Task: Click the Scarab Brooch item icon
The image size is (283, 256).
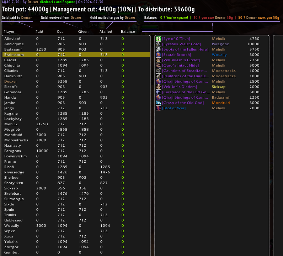Action: [x=158, y=54]
